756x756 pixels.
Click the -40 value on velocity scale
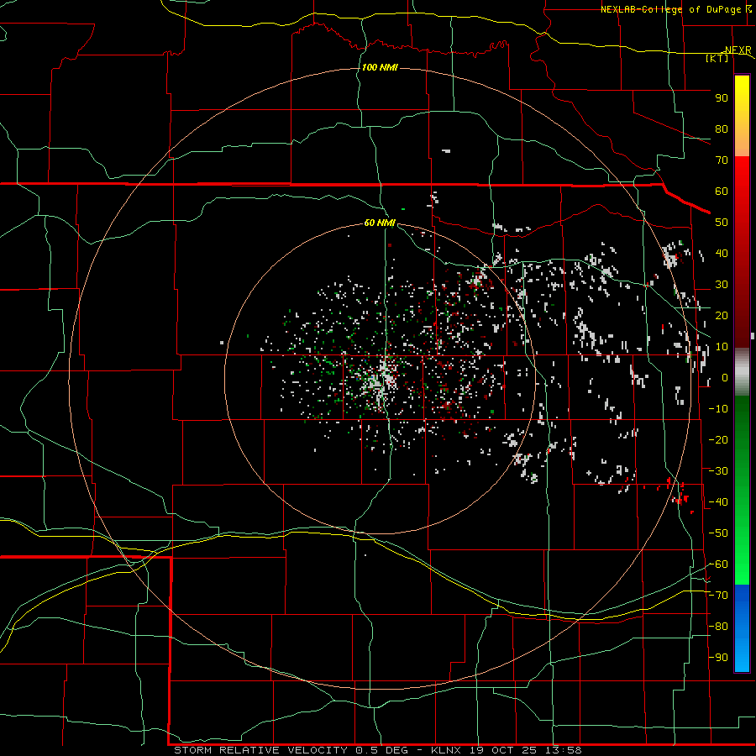pos(718,502)
